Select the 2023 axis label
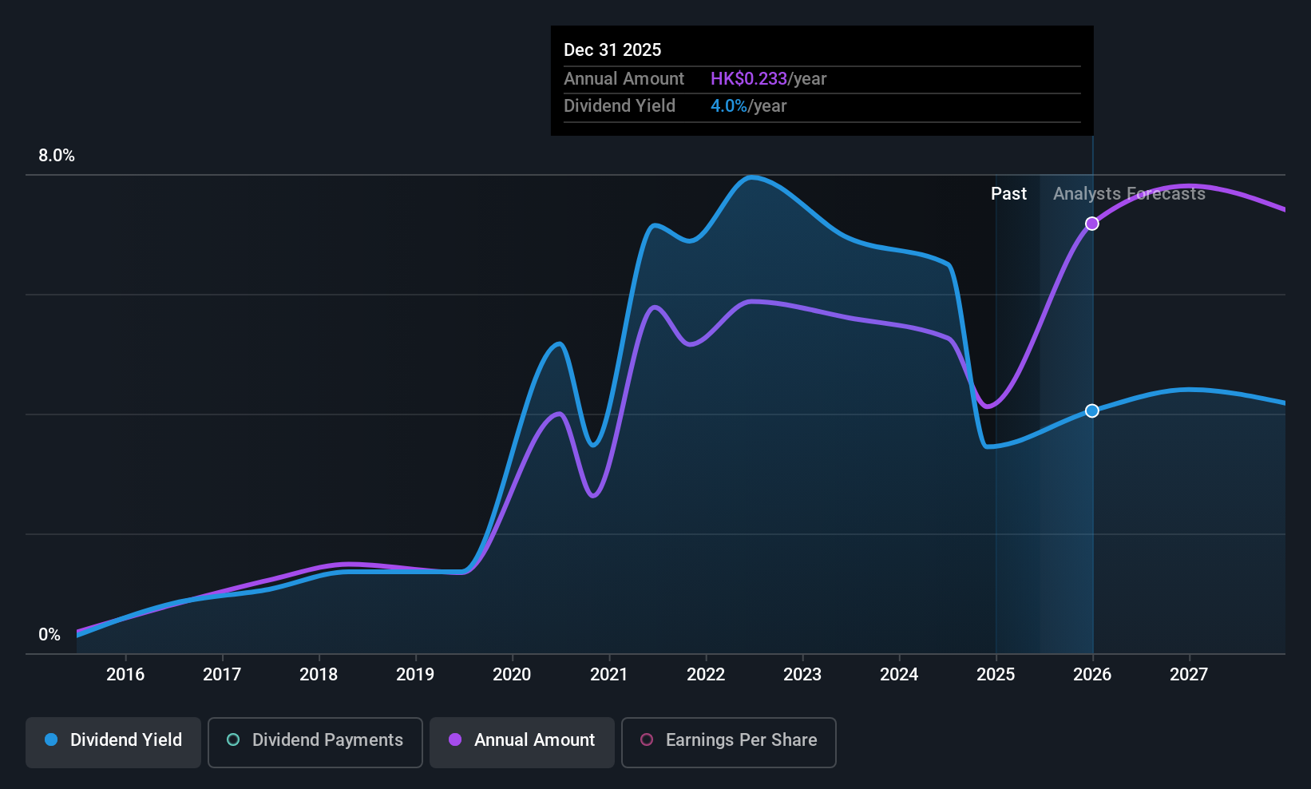 [802, 674]
